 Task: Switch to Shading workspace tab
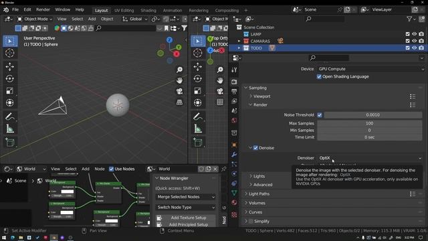148,11
